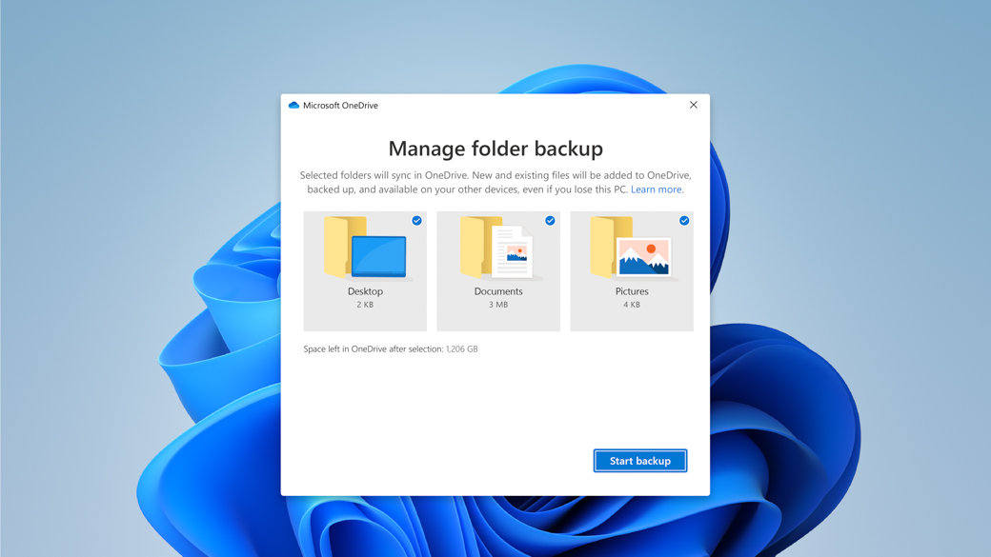Screen dimensions: 991x557
Task: Close the Microsoft OneDrive dialog
Action: point(693,105)
